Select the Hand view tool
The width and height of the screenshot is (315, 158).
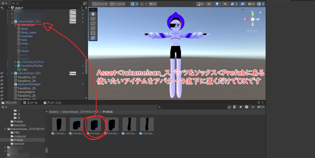point(93,14)
